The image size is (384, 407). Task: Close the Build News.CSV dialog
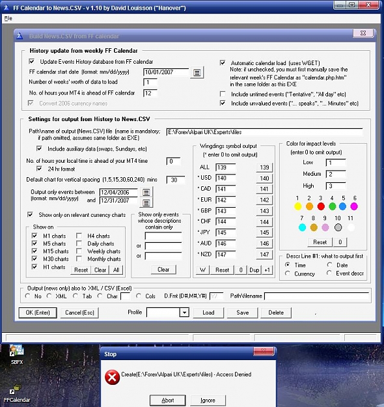(x=363, y=33)
